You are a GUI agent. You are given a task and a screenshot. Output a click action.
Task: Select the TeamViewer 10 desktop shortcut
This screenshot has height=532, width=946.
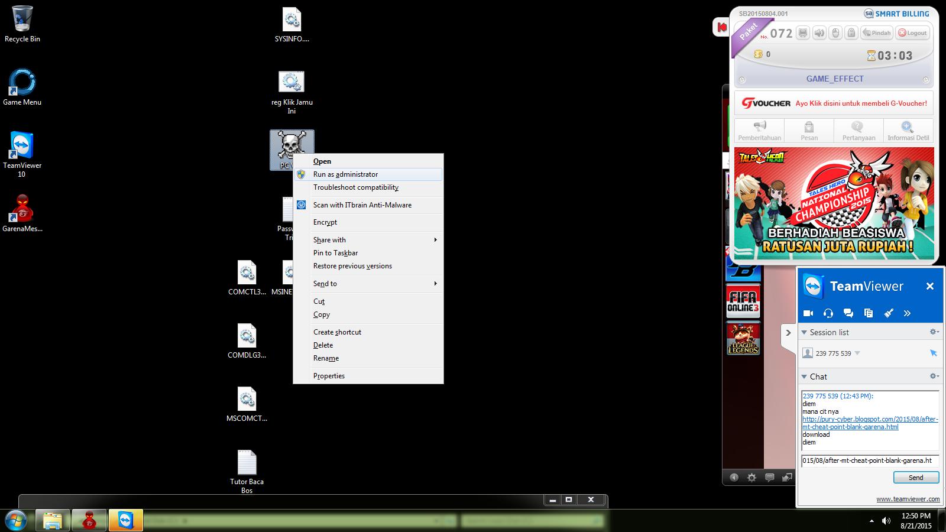[22, 155]
